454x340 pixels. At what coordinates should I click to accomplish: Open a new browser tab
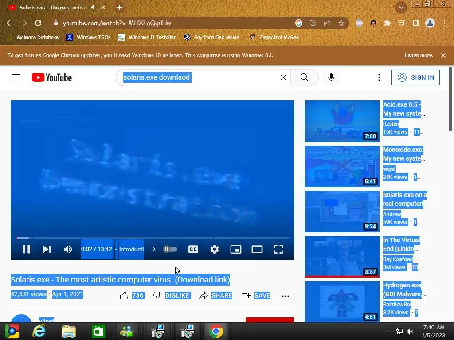pyautogui.click(x=120, y=8)
